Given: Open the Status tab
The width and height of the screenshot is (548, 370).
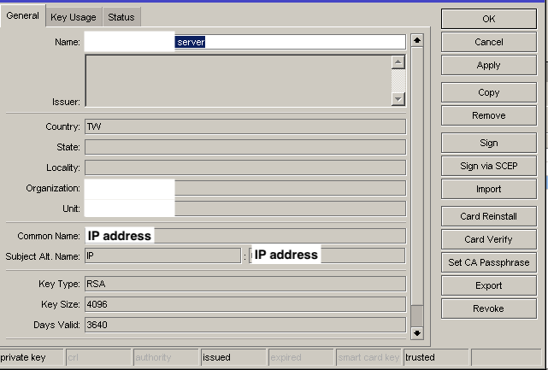Looking at the screenshot, I should click(121, 17).
